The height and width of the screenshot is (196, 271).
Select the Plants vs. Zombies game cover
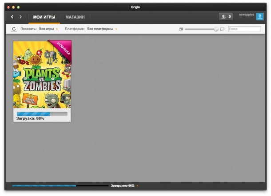coord(42,74)
